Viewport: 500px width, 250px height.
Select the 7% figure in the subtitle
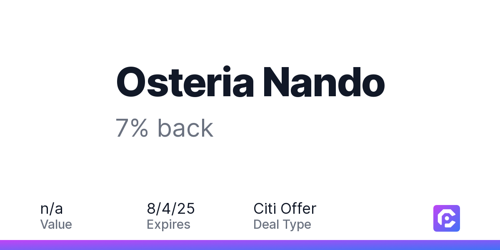point(132,128)
